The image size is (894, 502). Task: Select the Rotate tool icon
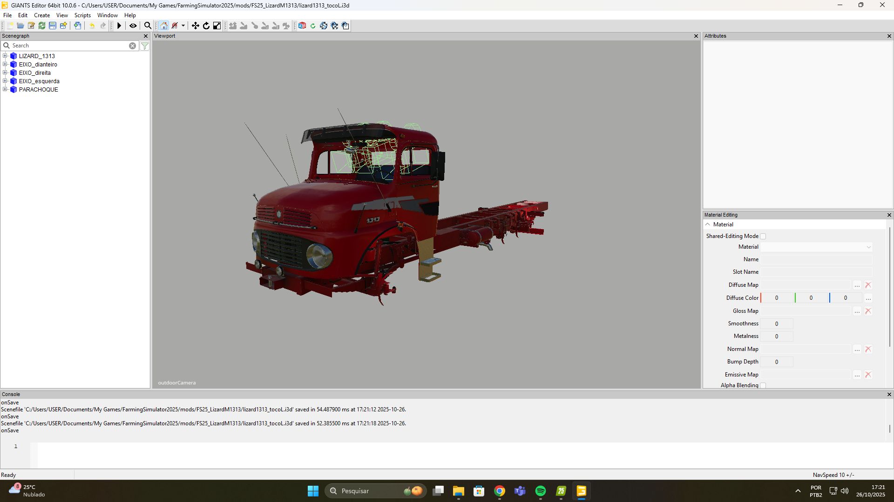click(x=206, y=26)
